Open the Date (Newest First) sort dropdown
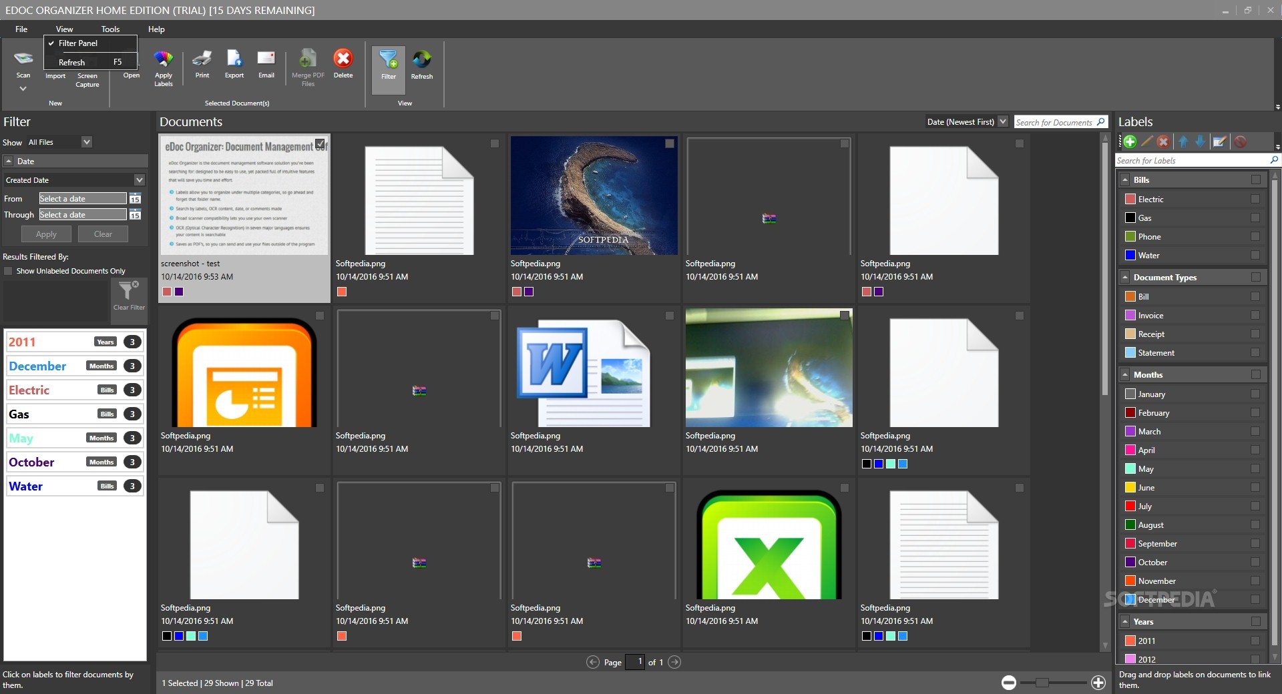The width and height of the screenshot is (1282, 694). [x=1003, y=121]
